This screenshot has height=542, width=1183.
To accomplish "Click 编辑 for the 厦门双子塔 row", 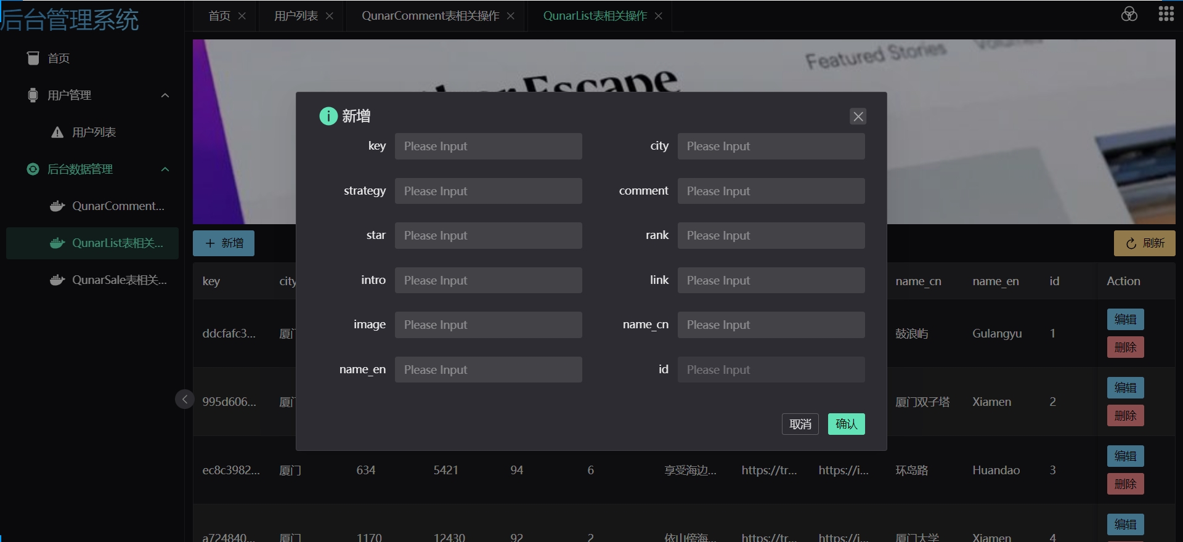I will click(1126, 387).
